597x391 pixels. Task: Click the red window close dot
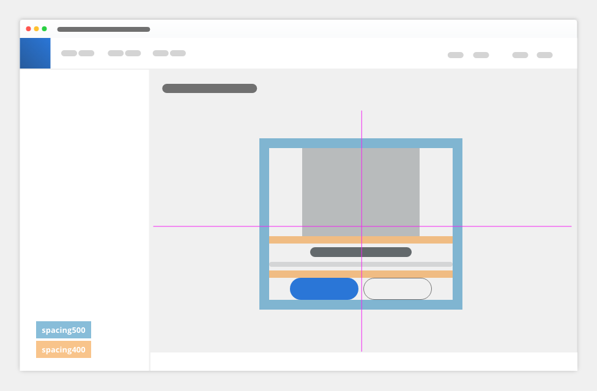(28, 29)
